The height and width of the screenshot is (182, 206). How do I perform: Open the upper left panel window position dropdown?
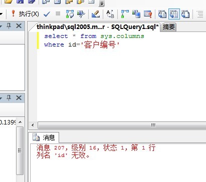(1, 26)
